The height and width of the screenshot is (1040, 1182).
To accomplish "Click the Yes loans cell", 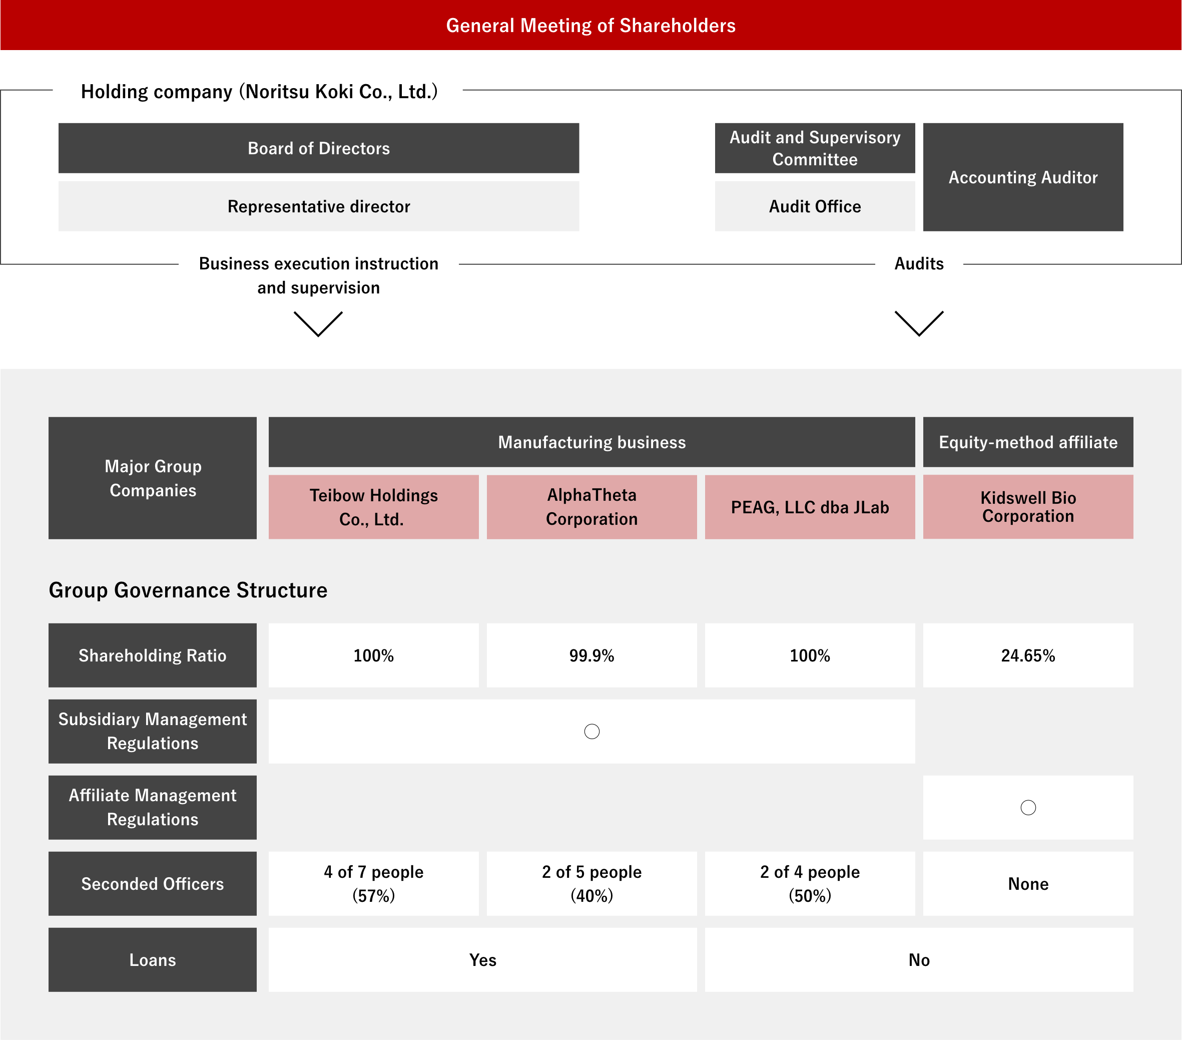I will (483, 959).
